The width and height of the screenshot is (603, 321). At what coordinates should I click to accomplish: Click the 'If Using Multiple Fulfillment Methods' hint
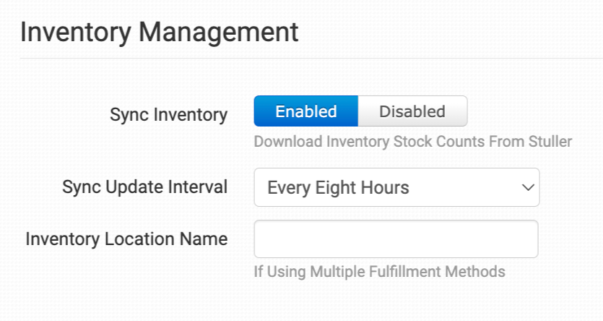(379, 272)
